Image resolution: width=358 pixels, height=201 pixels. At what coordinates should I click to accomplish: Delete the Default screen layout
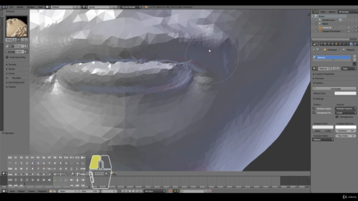[78, 7]
